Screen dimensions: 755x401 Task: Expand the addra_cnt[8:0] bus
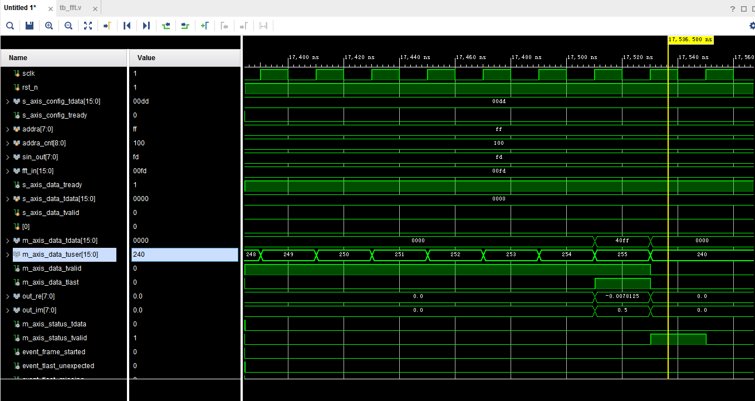pos(7,143)
